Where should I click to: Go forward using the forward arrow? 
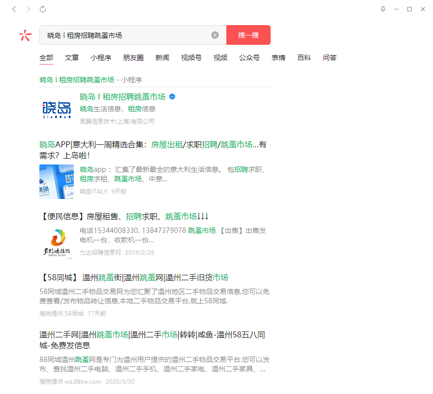point(28,9)
